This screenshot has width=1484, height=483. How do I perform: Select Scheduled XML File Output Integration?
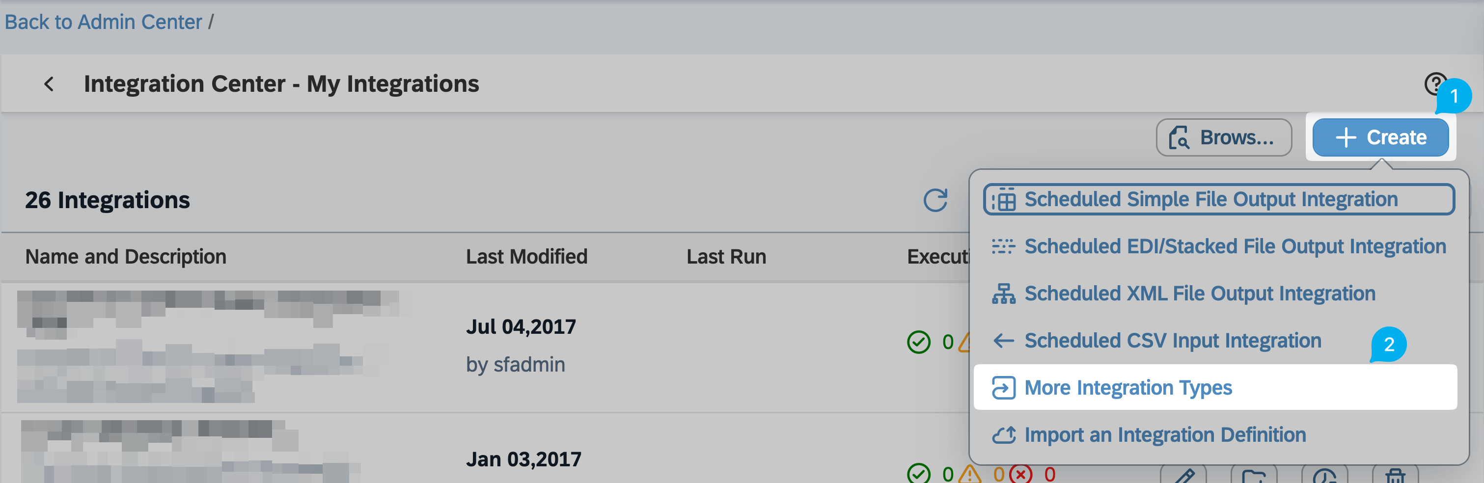tap(1199, 294)
